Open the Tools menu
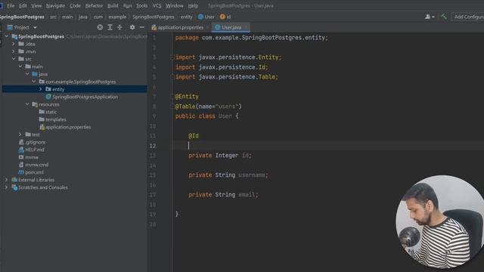This screenshot has width=484, height=272. point(141,5)
